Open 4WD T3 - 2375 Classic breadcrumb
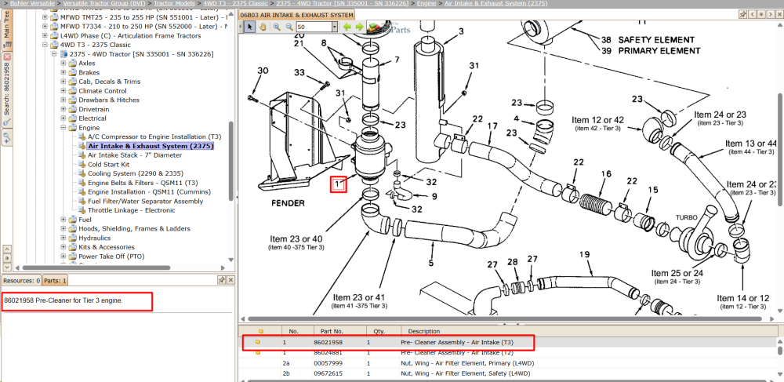The image size is (784, 382). [x=235, y=3]
